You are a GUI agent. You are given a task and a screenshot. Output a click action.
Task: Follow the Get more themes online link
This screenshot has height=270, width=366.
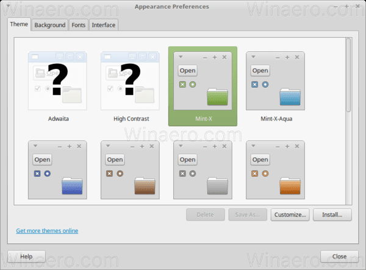pos(47,231)
